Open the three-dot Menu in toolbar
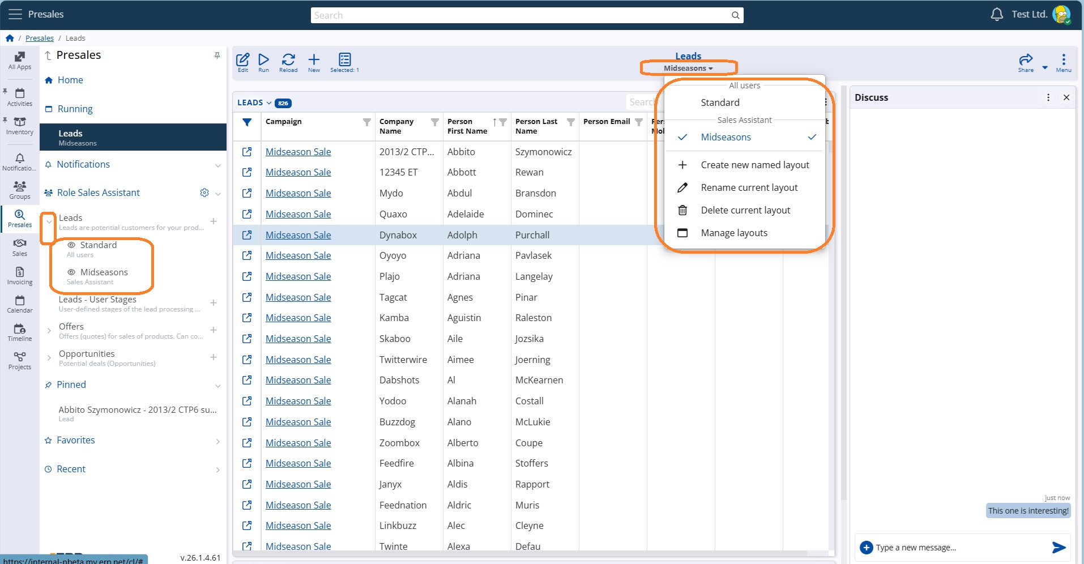 coord(1064,62)
